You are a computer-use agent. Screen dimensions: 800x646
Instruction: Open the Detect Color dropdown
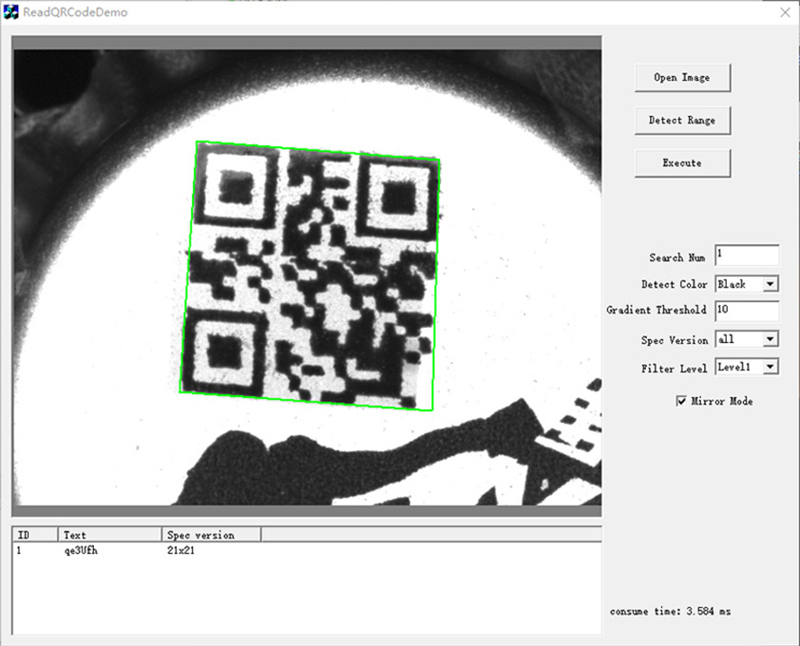click(x=746, y=283)
